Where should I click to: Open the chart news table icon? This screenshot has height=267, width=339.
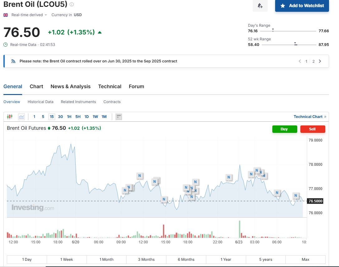coord(119,117)
